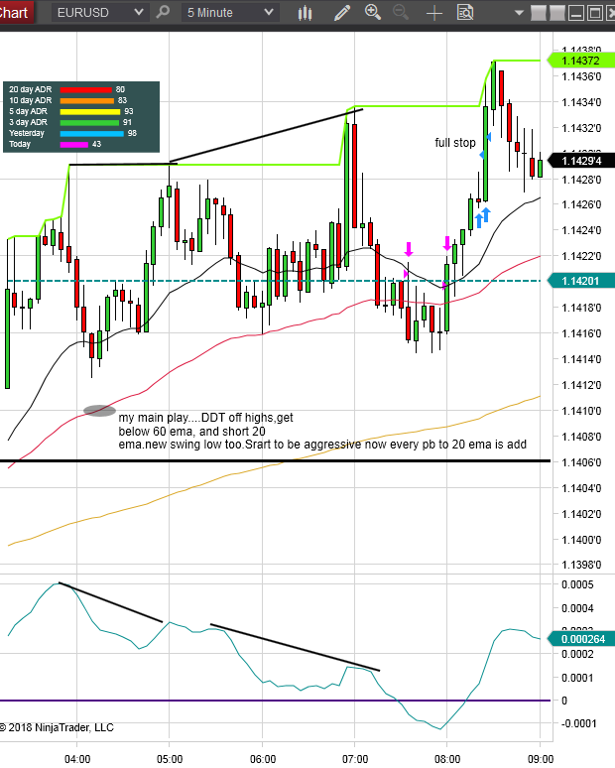
Task: Click the 0.000264 indicator value marker
Action: click(x=581, y=639)
